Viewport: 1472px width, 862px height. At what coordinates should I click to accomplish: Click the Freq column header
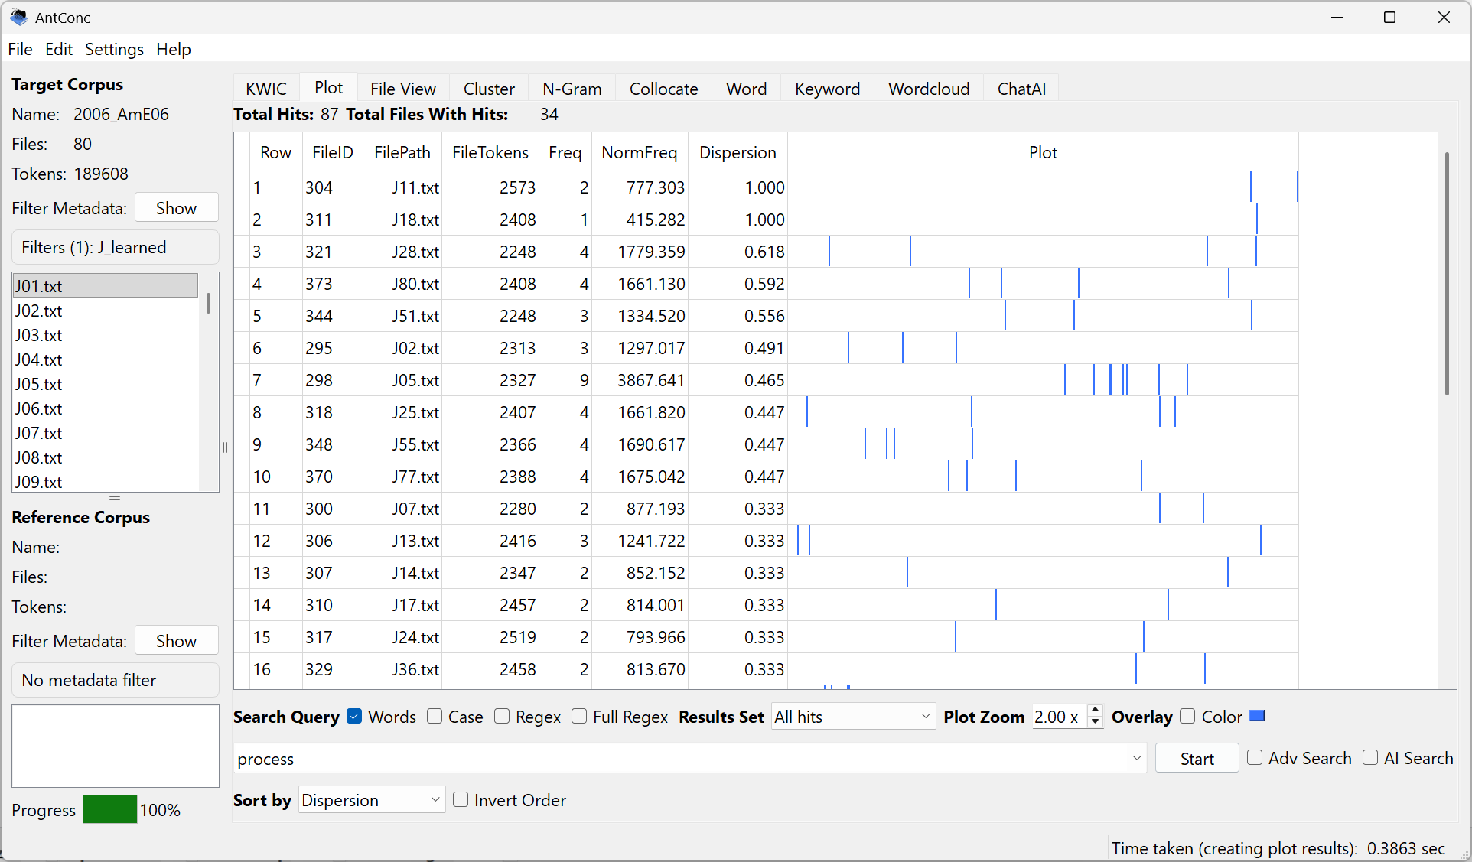click(x=565, y=152)
